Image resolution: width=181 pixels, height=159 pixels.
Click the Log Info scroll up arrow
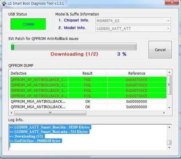point(169,127)
